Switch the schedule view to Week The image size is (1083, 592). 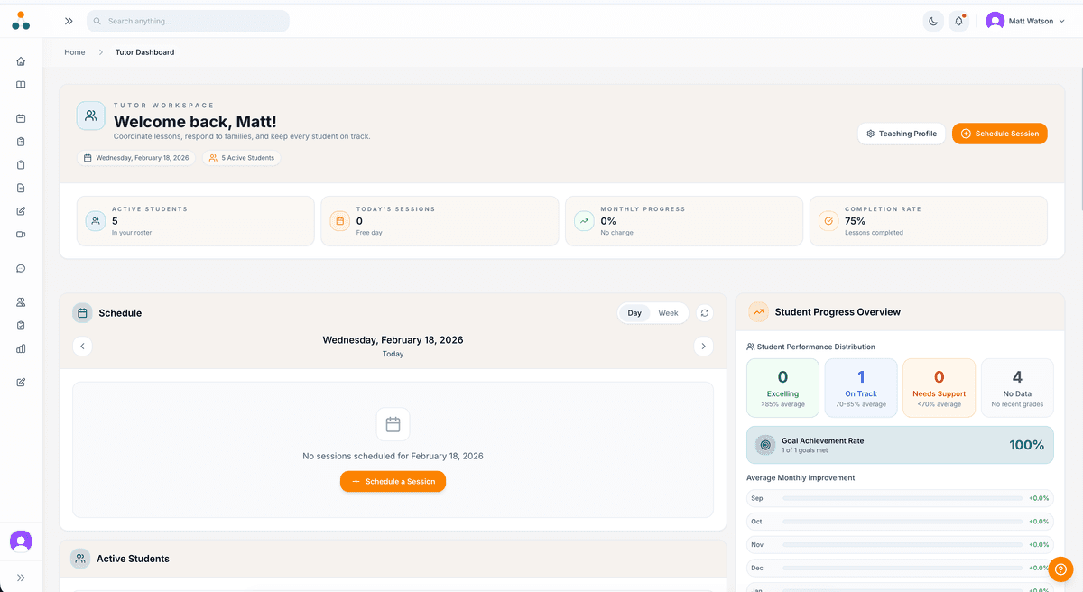pos(668,312)
